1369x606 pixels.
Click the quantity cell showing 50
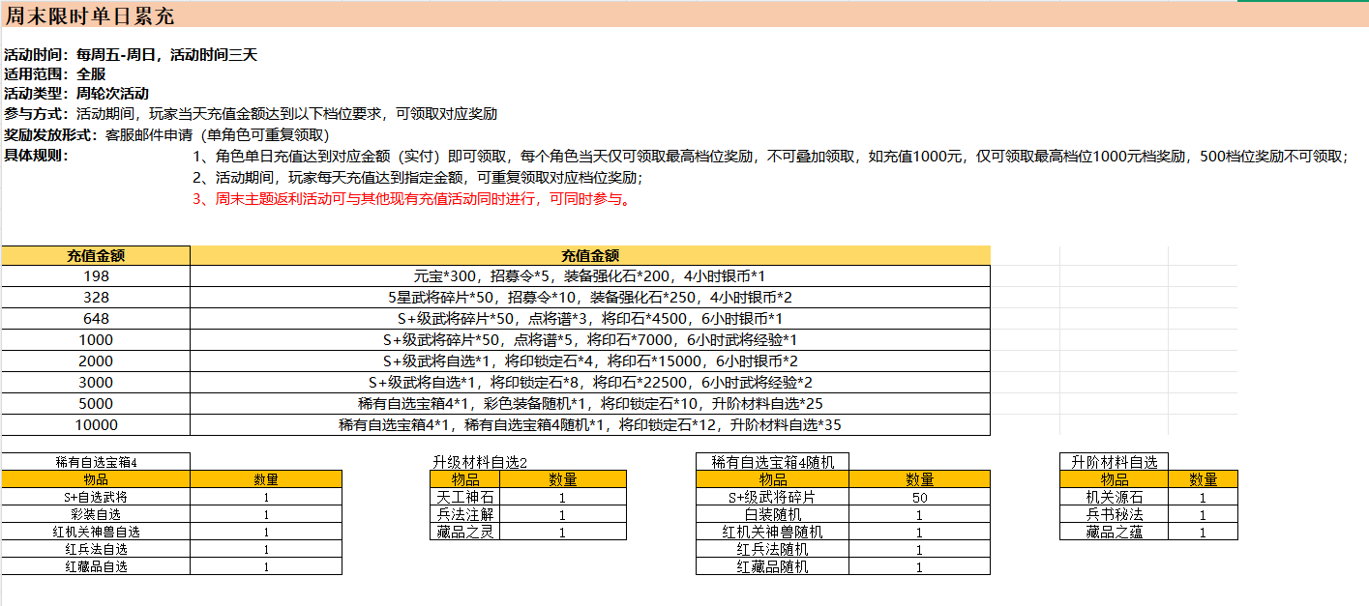point(919,498)
